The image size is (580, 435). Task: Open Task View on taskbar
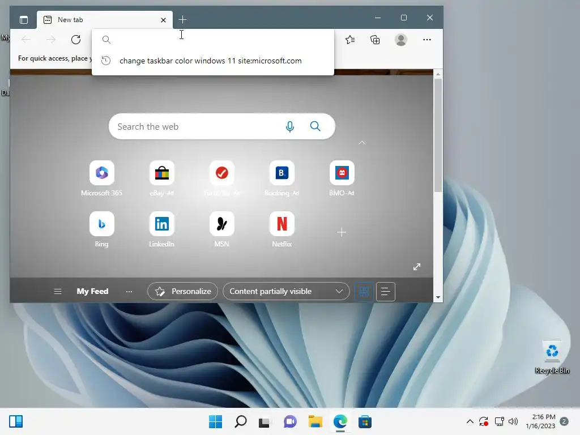click(x=265, y=421)
